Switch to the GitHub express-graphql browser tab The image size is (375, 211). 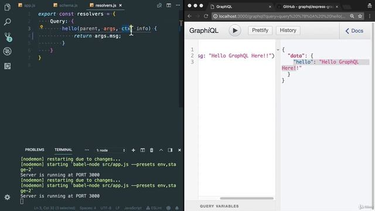[x=308, y=6]
